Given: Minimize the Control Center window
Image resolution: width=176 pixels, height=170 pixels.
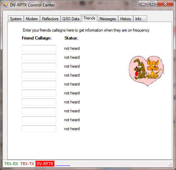Looking at the screenshot, I should (x=143, y=4).
